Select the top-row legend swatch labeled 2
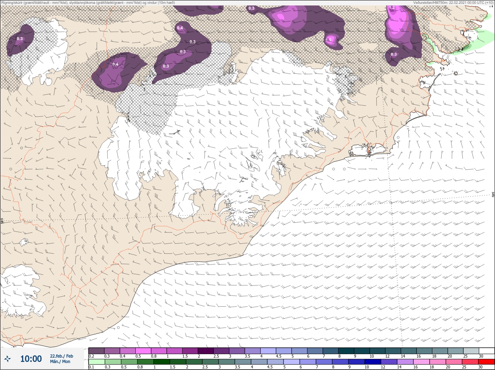This screenshot has height=370, width=495. point(206,351)
